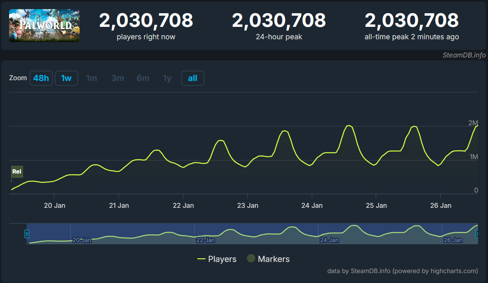Click the Rel release marker flag

tap(17, 171)
